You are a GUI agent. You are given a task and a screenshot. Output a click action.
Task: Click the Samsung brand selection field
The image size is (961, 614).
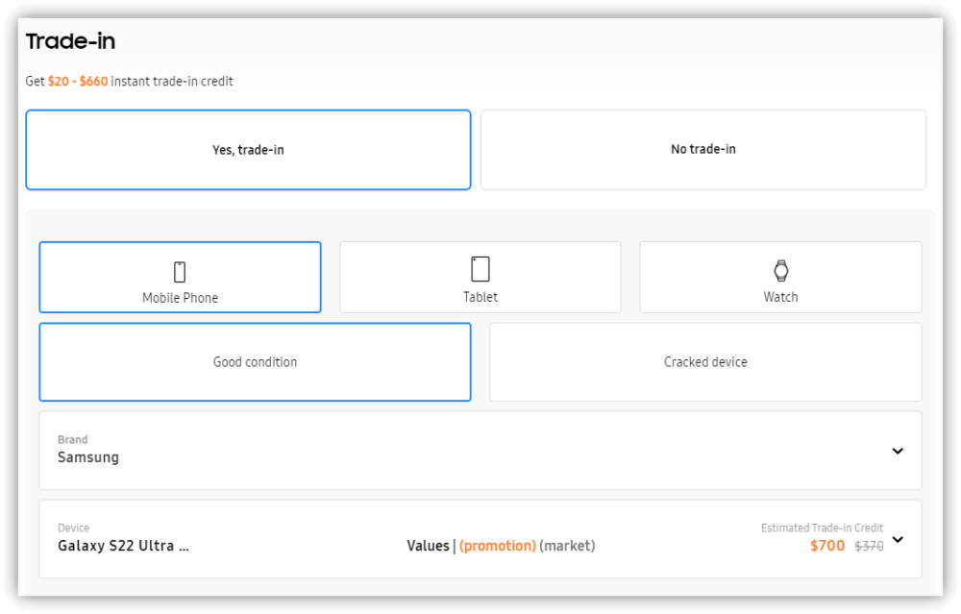88,457
